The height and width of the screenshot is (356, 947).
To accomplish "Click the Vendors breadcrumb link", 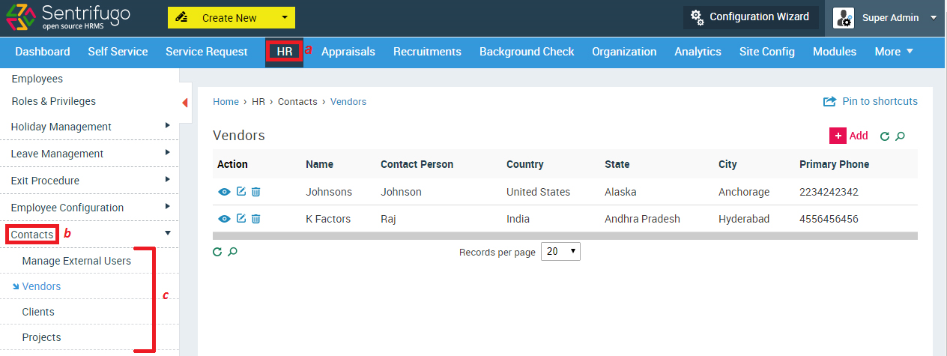I will (x=348, y=101).
